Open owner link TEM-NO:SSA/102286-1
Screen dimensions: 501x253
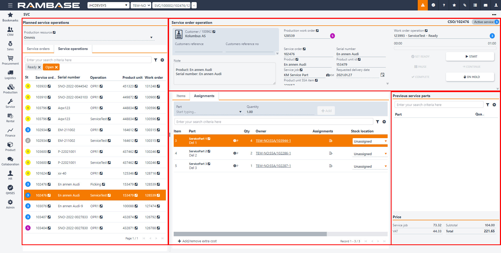(x=273, y=153)
